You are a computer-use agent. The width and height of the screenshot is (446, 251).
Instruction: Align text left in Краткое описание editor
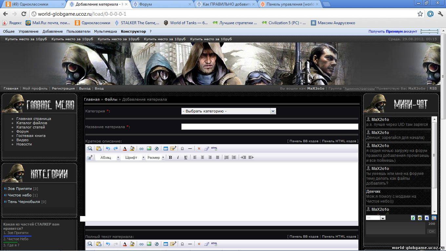195,158
